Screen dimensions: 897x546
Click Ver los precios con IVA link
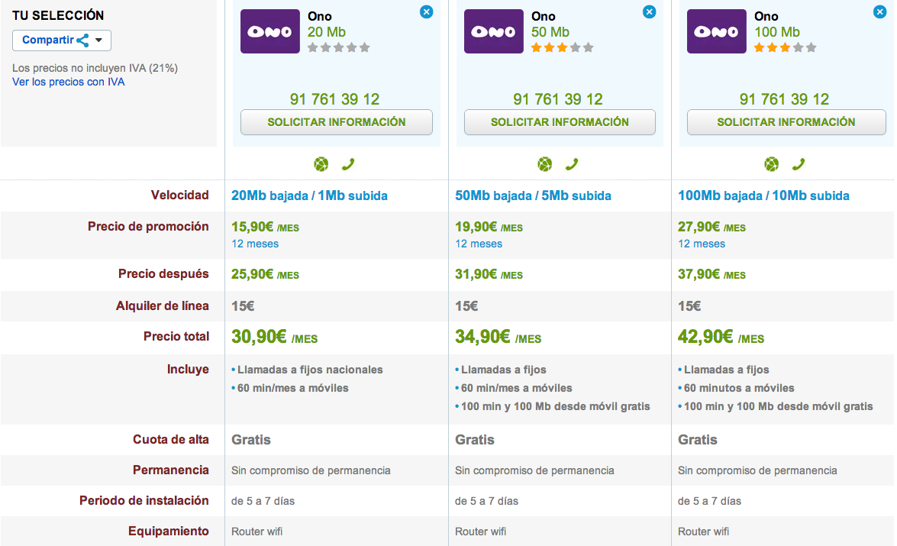pyautogui.click(x=69, y=82)
